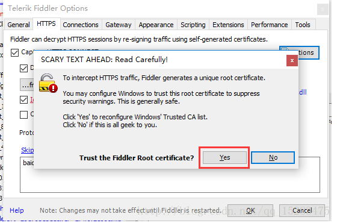337x223 pixels.
Task: Open the Help link
Action: point(17,210)
